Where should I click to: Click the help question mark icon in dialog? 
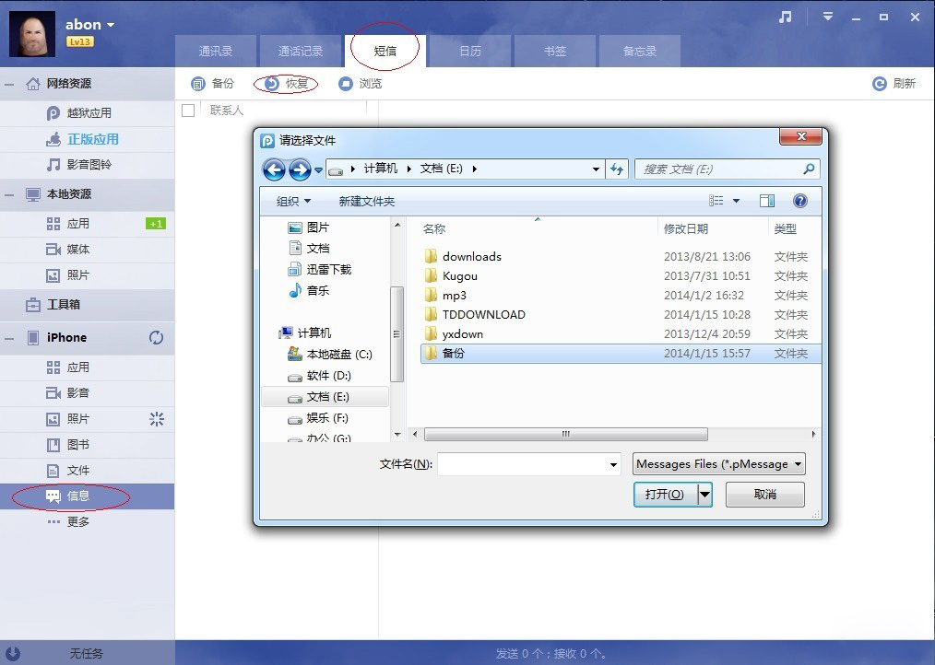click(799, 201)
